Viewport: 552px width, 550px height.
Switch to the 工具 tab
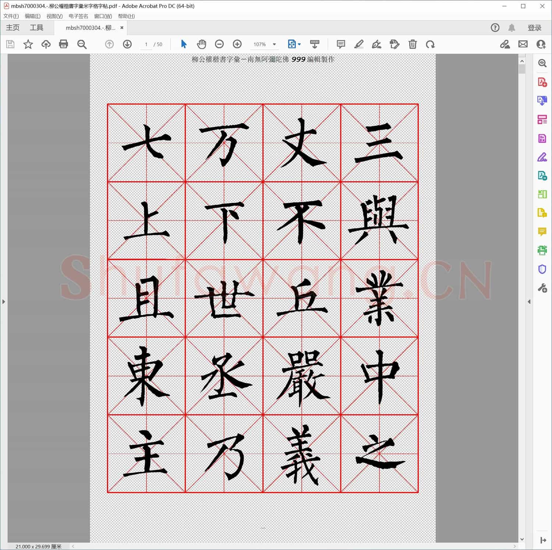point(36,27)
